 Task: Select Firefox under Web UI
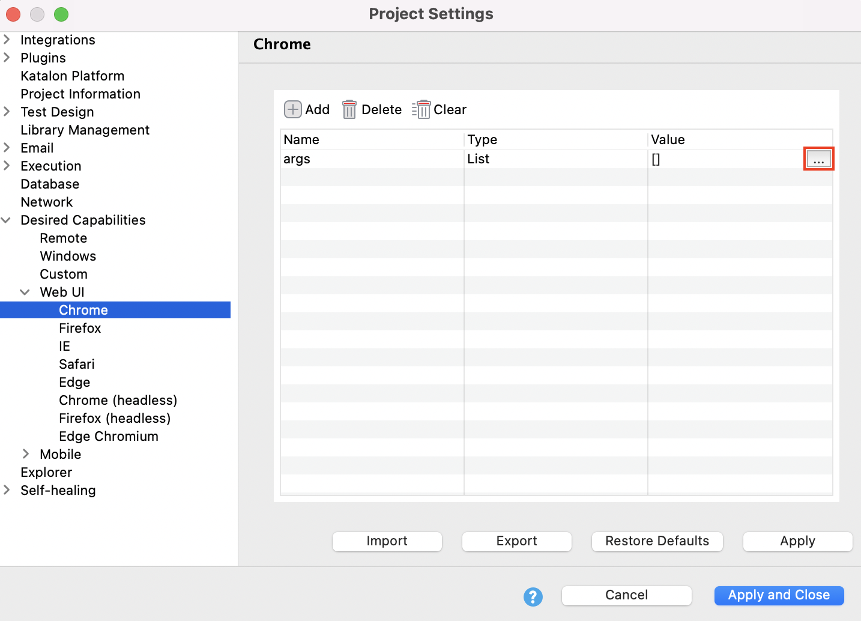pyautogui.click(x=80, y=328)
